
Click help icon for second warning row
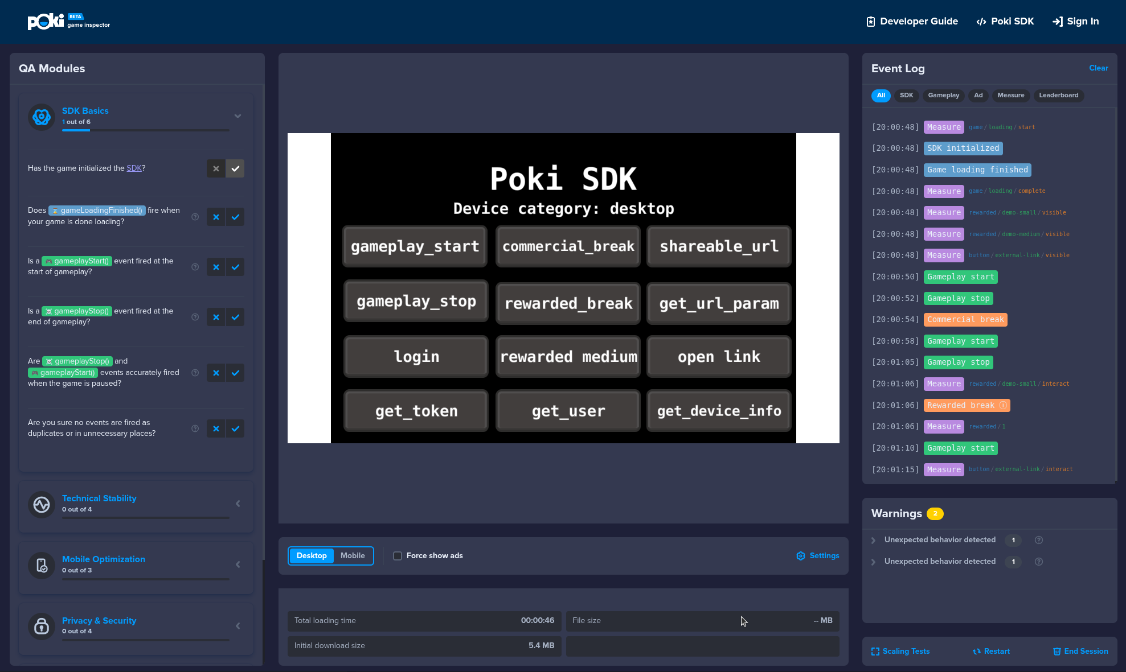pyautogui.click(x=1039, y=562)
